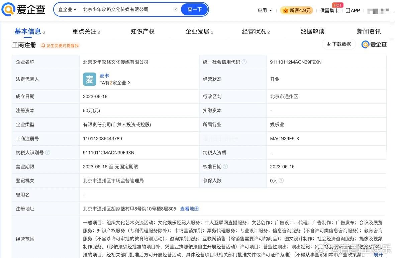Image resolution: width=395 pixels, height=258 pixels.
Task: Switch to the 数据解读 tab
Action: (x=312, y=31)
